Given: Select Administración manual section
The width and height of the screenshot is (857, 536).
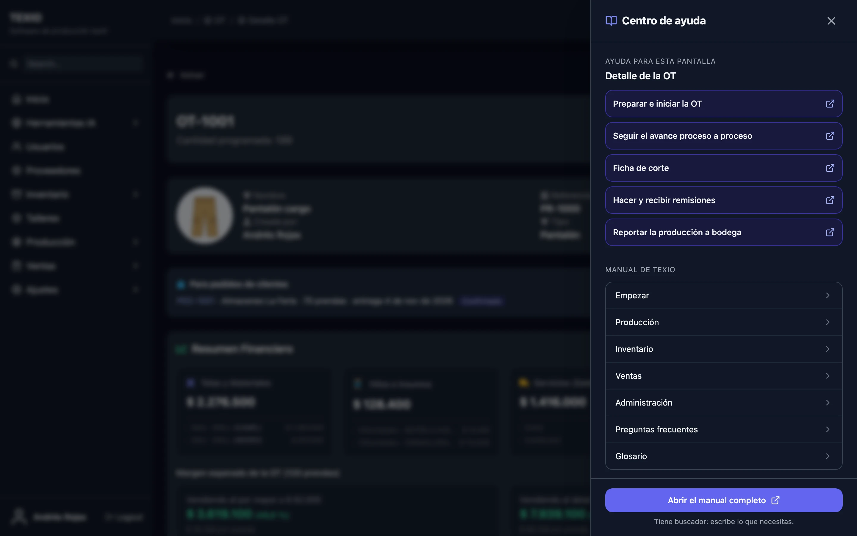Looking at the screenshot, I should coord(723,403).
